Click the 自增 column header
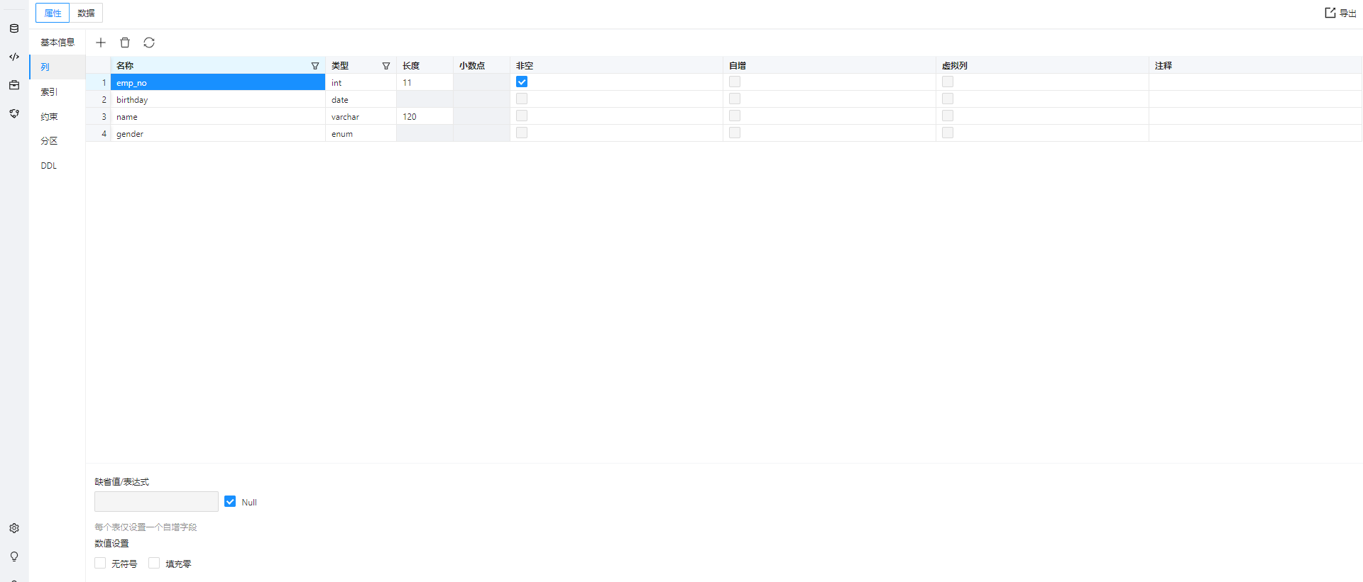Image resolution: width=1363 pixels, height=582 pixels. click(829, 65)
